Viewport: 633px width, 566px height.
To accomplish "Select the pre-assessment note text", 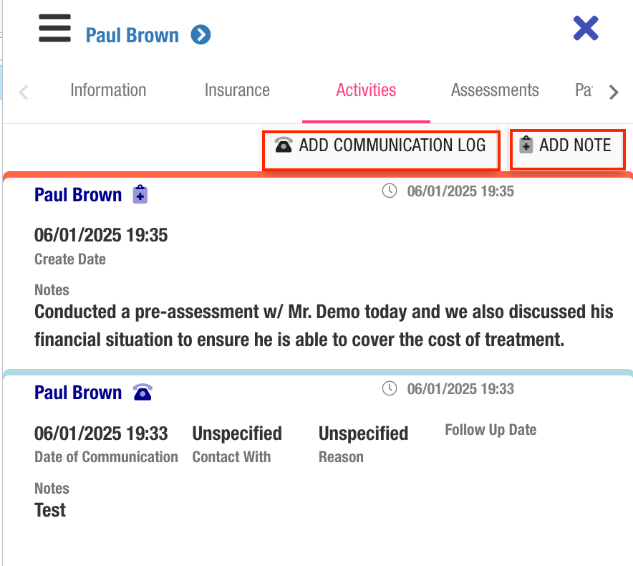I will click(x=324, y=326).
